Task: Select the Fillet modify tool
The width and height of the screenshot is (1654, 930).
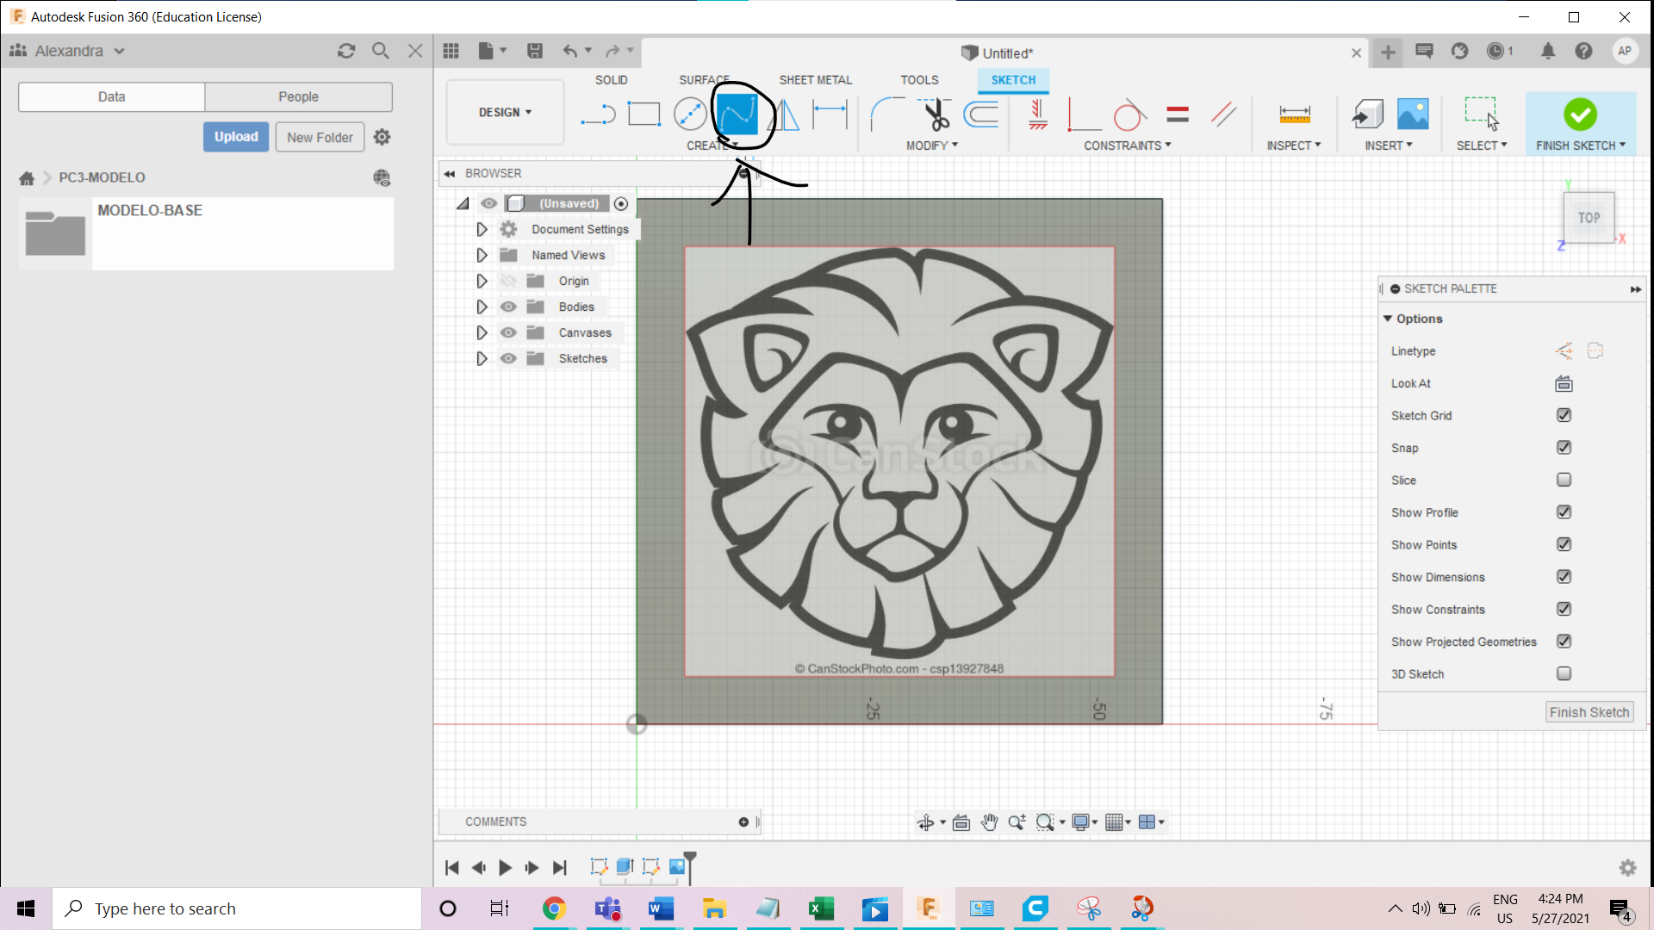Action: click(887, 114)
